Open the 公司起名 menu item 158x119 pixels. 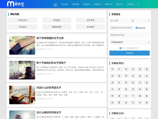130,4
